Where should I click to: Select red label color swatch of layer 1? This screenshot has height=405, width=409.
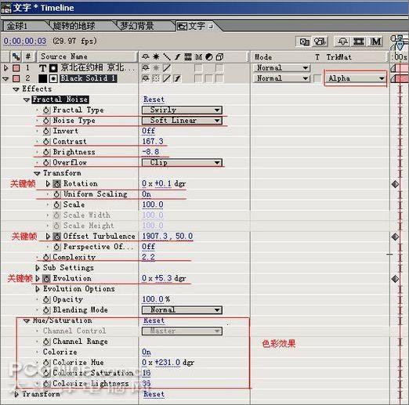[16, 68]
